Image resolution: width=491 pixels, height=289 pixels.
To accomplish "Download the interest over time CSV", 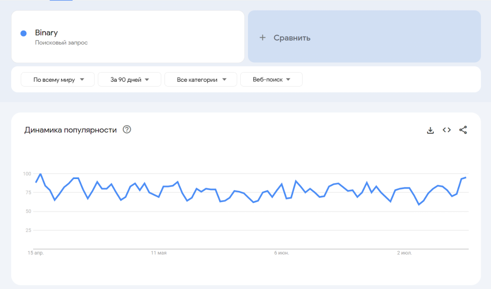I will tap(430, 130).
